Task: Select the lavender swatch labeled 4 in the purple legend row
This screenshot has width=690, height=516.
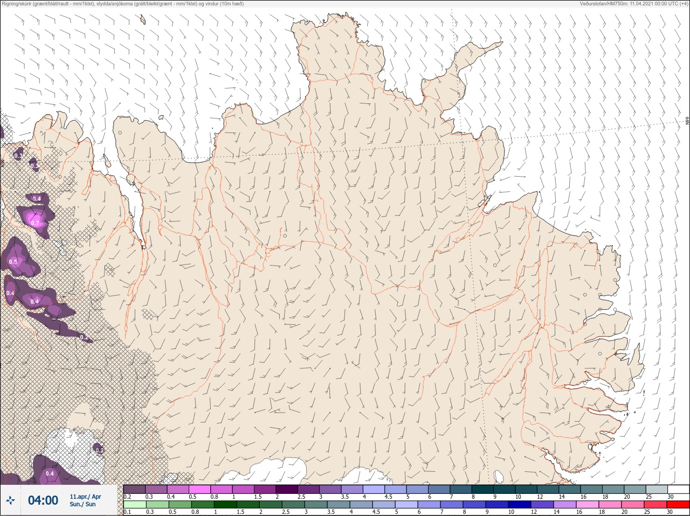Action: [x=374, y=489]
